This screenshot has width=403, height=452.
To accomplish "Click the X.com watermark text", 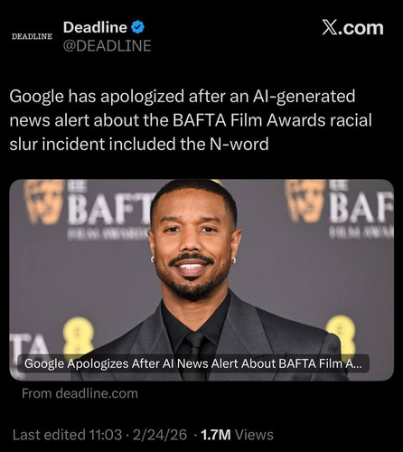I will tap(352, 28).
